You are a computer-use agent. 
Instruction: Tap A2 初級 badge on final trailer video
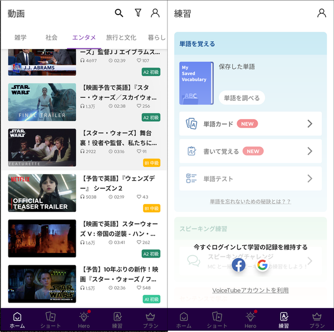coord(151,117)
